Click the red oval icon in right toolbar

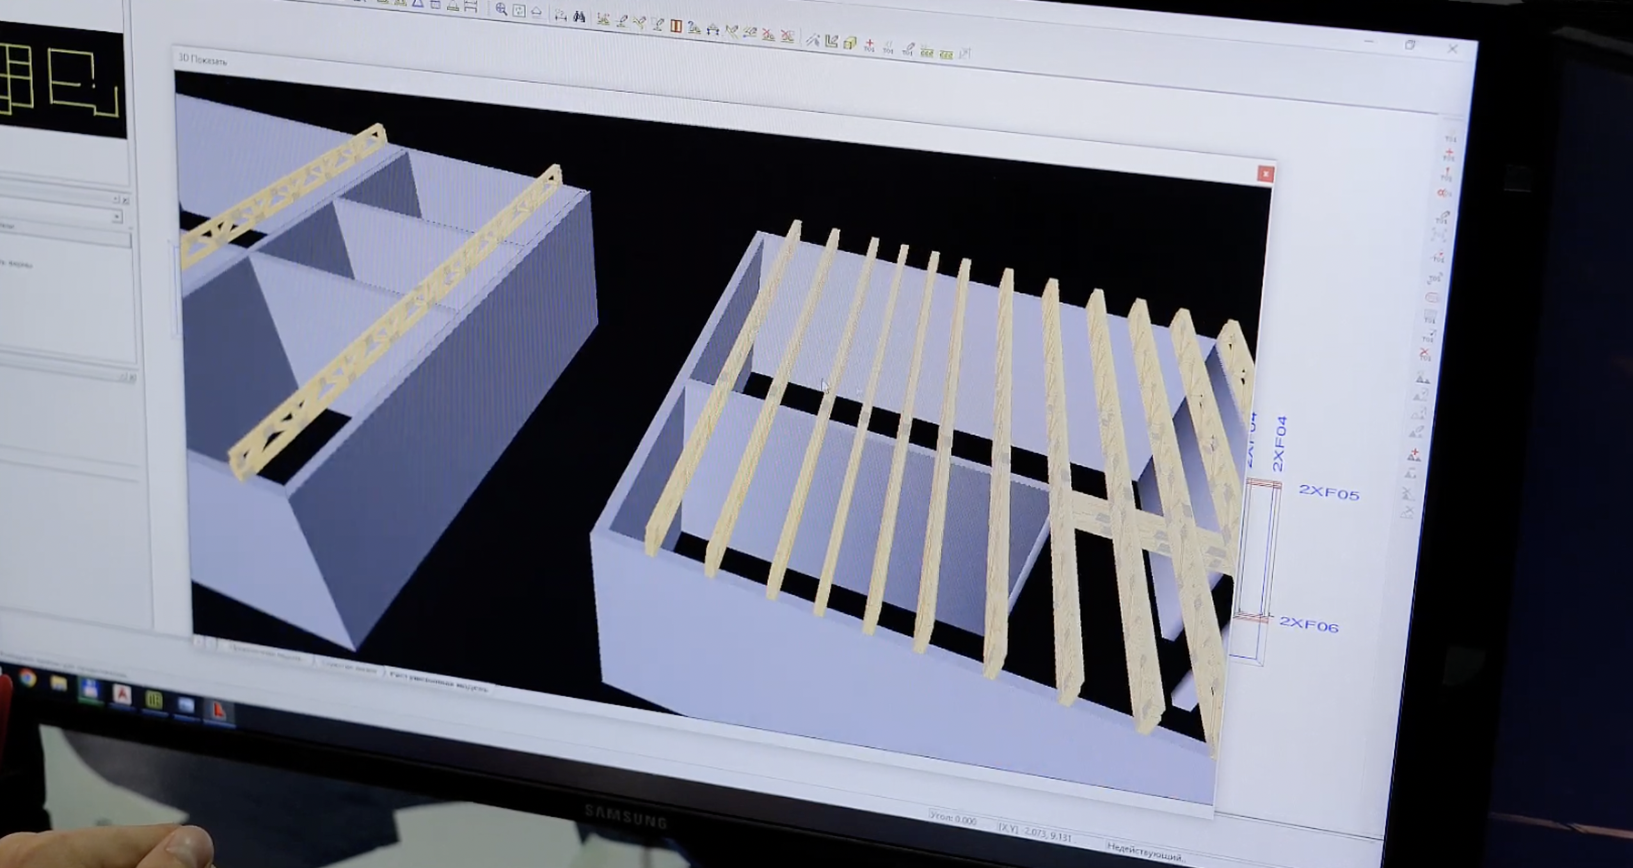tap(1432, 298)
